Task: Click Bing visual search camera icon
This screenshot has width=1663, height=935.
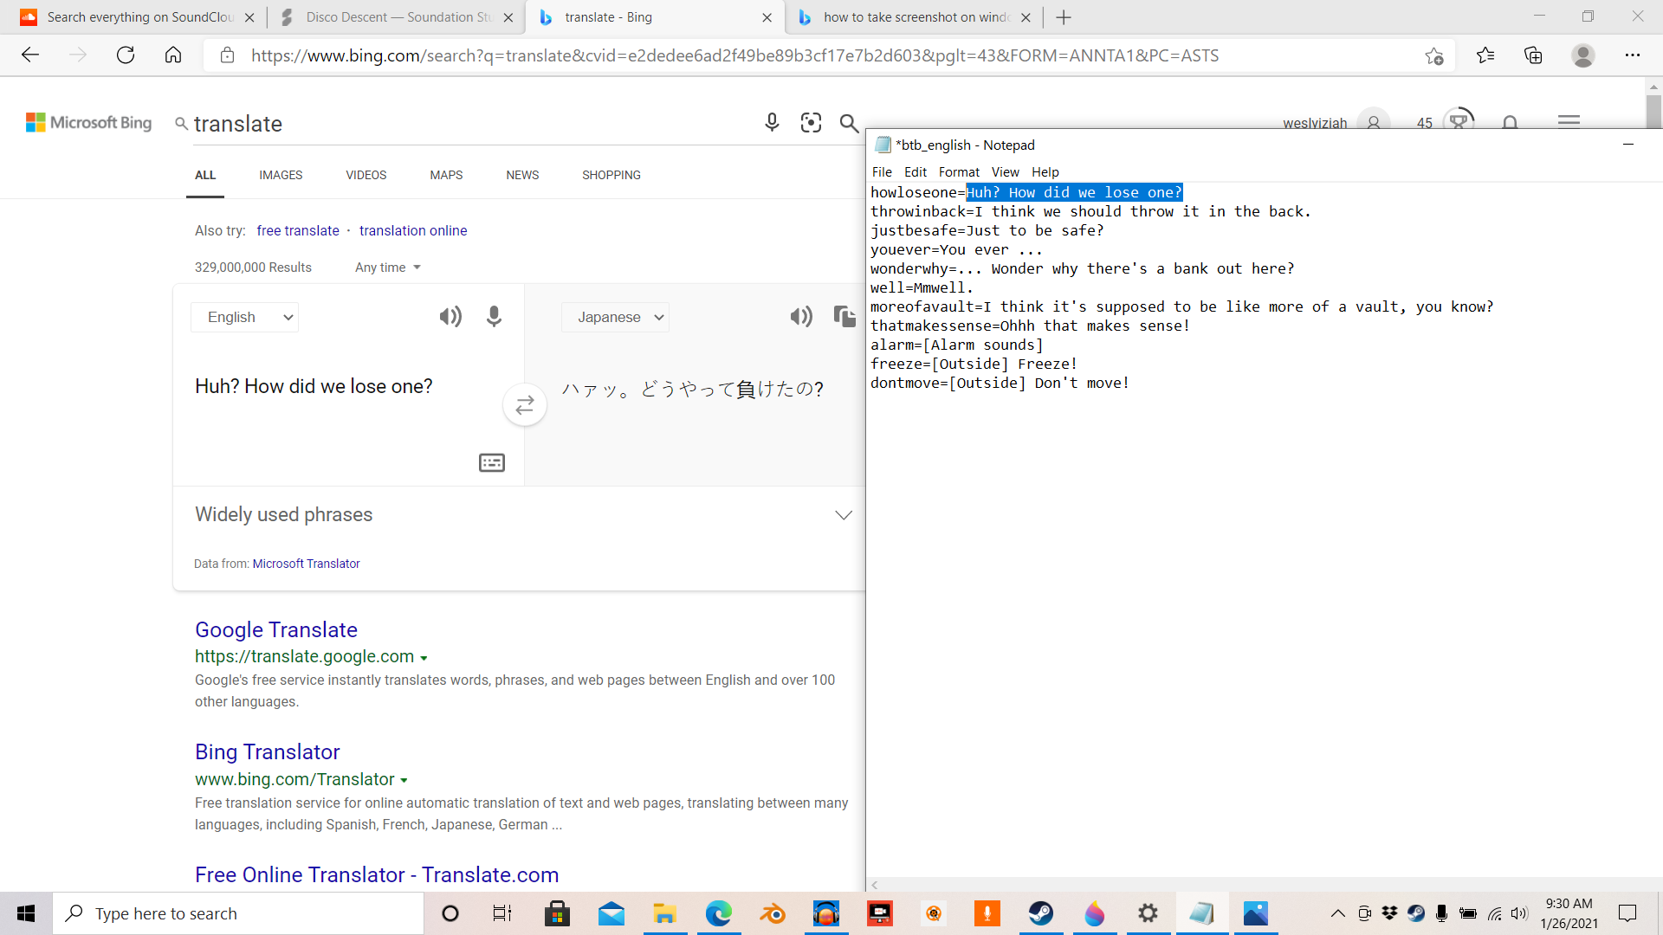Action: (811, 123)
